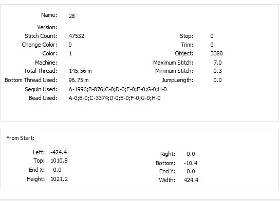Select the Maximum Stitch value 7.0
Image resolution: width=280 pixels, height=201 pixels.
pos(217,63)
